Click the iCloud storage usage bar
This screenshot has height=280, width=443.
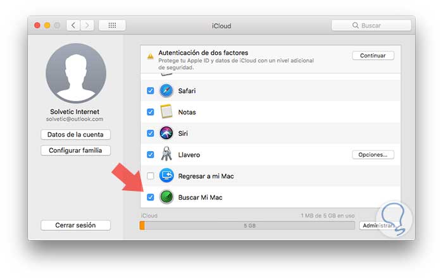pyautogui.click(x=247, y=226)
